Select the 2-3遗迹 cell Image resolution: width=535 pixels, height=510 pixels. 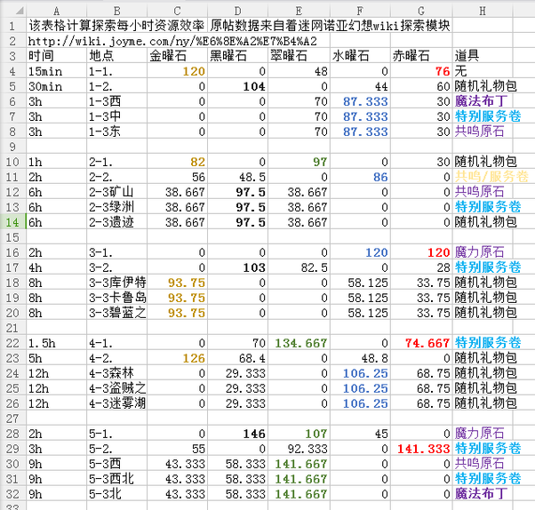tap(117, 222)
